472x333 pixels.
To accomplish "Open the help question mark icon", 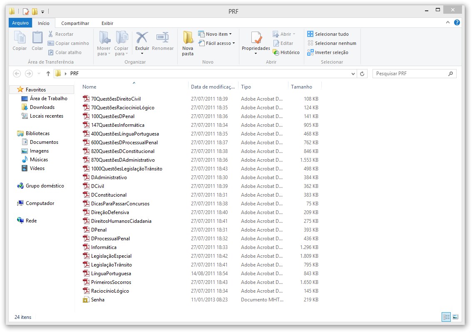I will [x=457, y=23].
